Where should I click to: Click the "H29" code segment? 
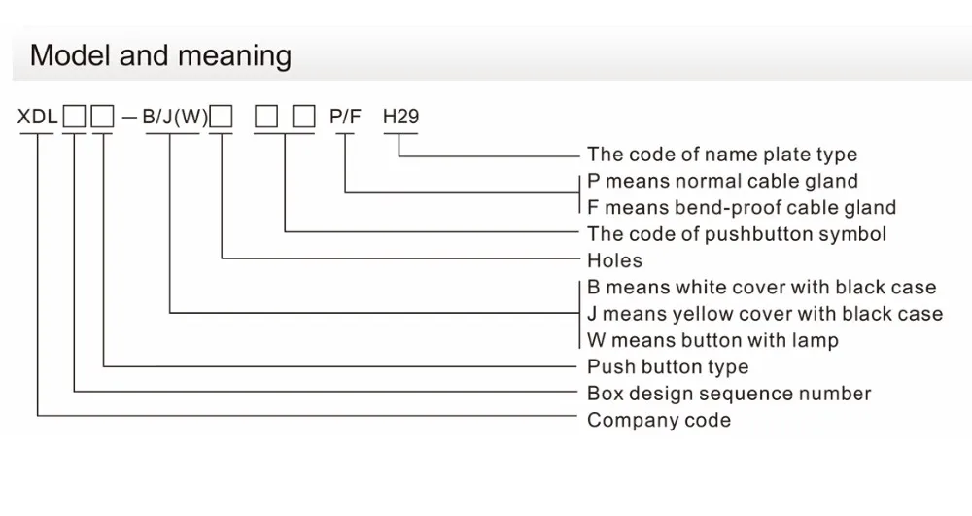pyautogui.click(x=400, y=118)
